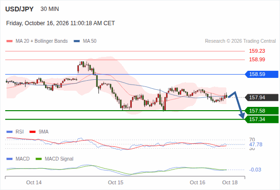Click the 159.23 resistance level value
Image resolution: width=280 pixels, height=190 pixels.
pyautogui.click(x=257, y=51)
